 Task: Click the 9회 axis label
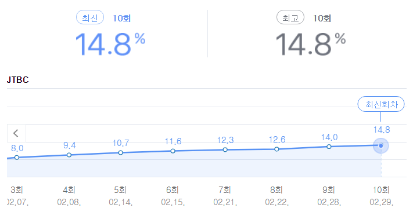[x=328, y=189]
